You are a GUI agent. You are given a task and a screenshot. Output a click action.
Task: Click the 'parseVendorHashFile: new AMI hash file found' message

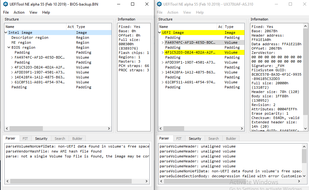coord(54,152)
